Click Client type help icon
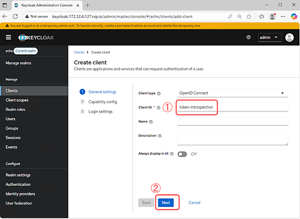 [x=159, y=93]
